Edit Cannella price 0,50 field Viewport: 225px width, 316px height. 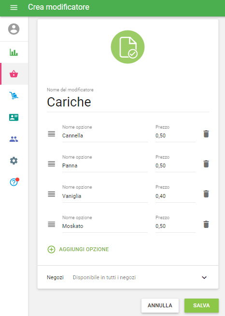point(175,135)
